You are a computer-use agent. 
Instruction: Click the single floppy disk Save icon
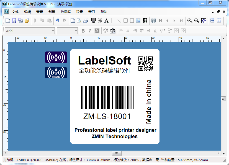point(14,20)
